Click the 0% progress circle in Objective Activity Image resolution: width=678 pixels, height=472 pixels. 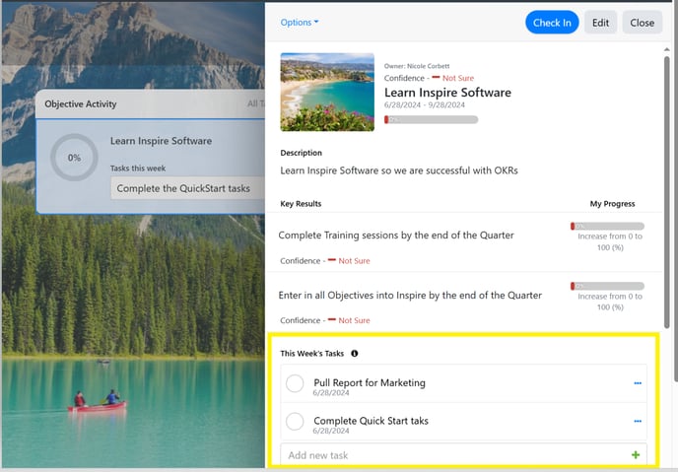click(x=74, y=158)
